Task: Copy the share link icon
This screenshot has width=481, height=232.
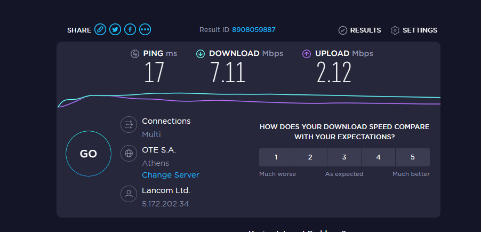Action: 100,29
